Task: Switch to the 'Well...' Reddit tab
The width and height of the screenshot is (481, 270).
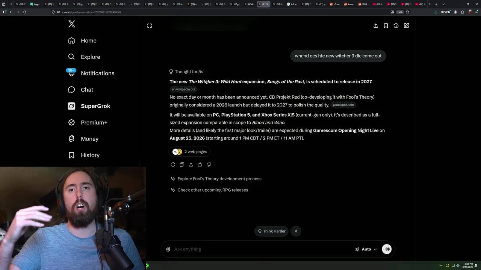Action: pos(363,4)
